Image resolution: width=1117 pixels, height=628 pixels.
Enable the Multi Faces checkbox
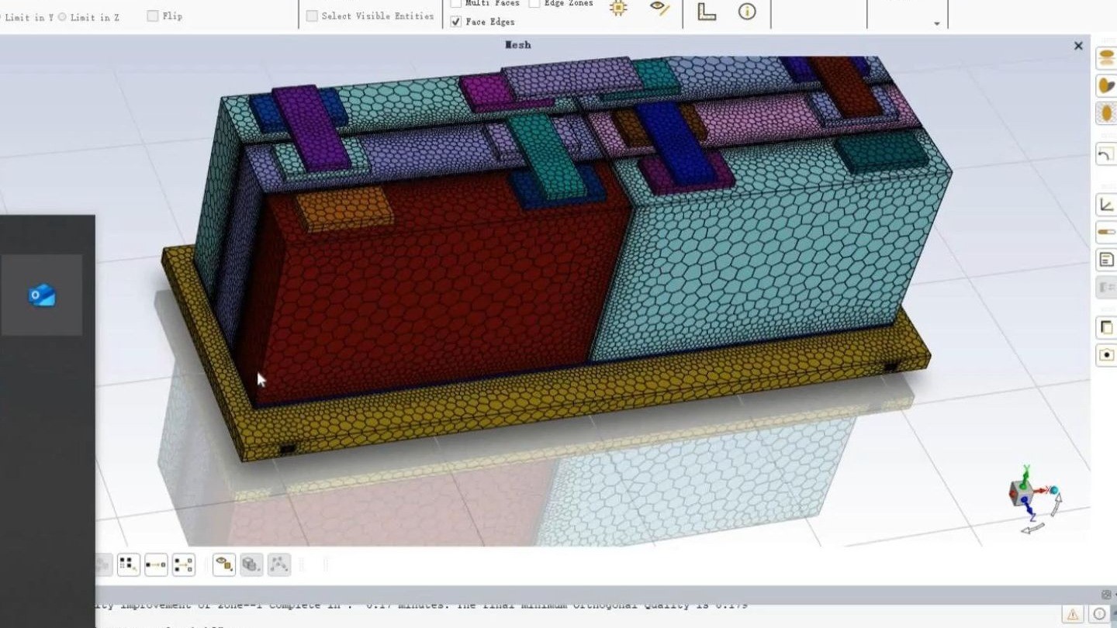(x=455, y=3)
